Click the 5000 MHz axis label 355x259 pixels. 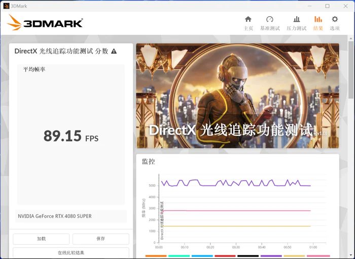pos(152,186)
